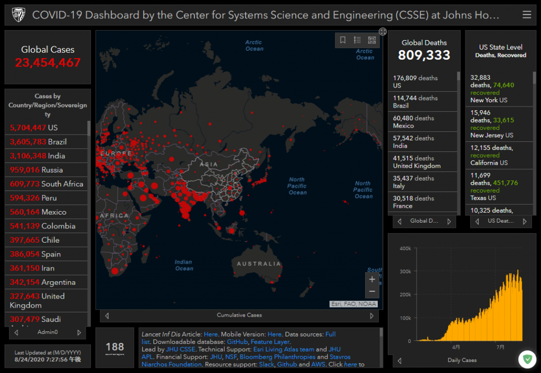541x373 pixels.
Task: Click the Johns Hopkins shield logo in the header
Action: [x=18, y=15]
